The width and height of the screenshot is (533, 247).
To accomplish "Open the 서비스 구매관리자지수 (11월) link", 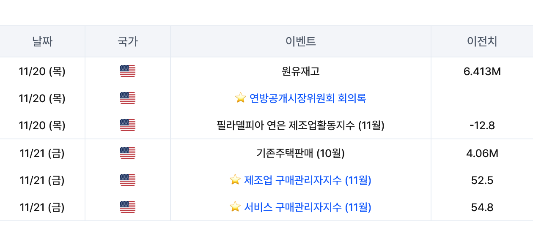I will coord(308,207).
